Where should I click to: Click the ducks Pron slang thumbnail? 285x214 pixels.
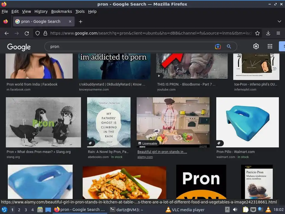43,122
